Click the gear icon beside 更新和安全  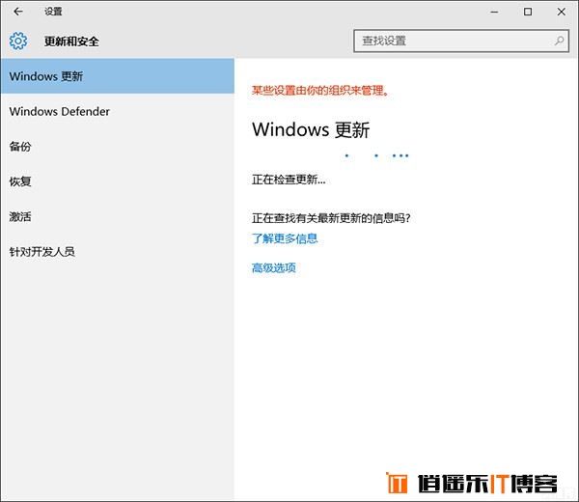tap(18, 42)
